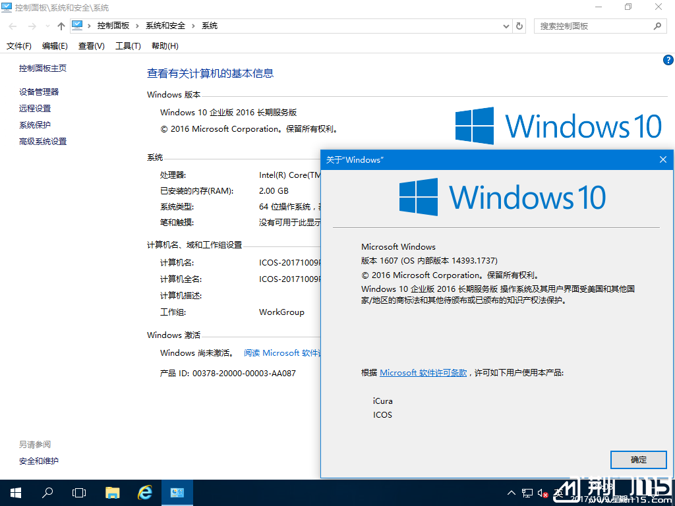Click window system icon in title bar
The height and width of the screenshot is (506, 675).
7,7
